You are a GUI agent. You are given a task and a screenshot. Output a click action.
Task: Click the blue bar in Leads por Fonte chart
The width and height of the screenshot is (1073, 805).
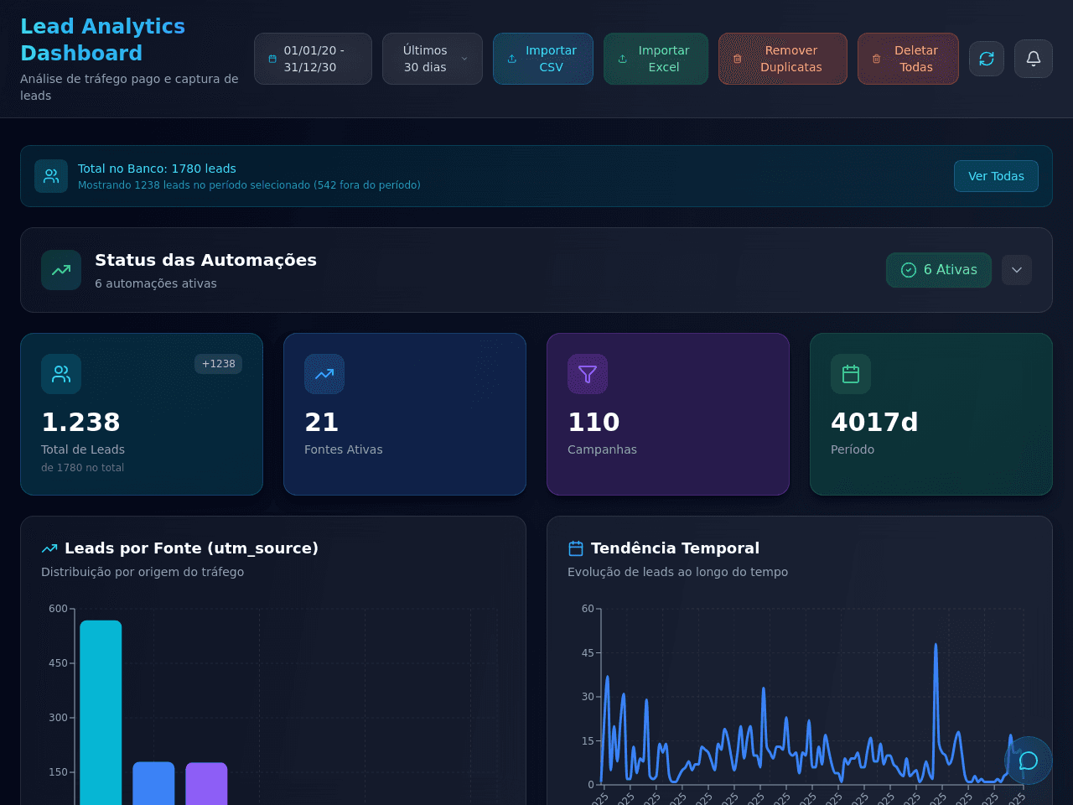coord(153,783)
